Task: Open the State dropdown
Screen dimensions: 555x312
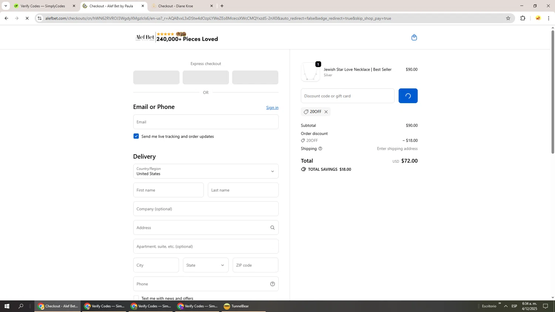Action: [206, 265]
